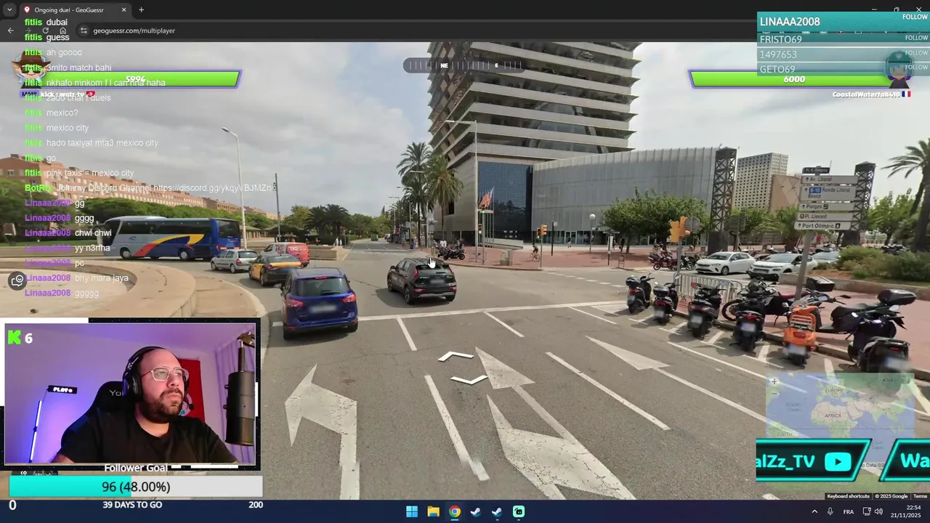Click the streamer webcam overlay
The image size is (930, 523).
131,393
